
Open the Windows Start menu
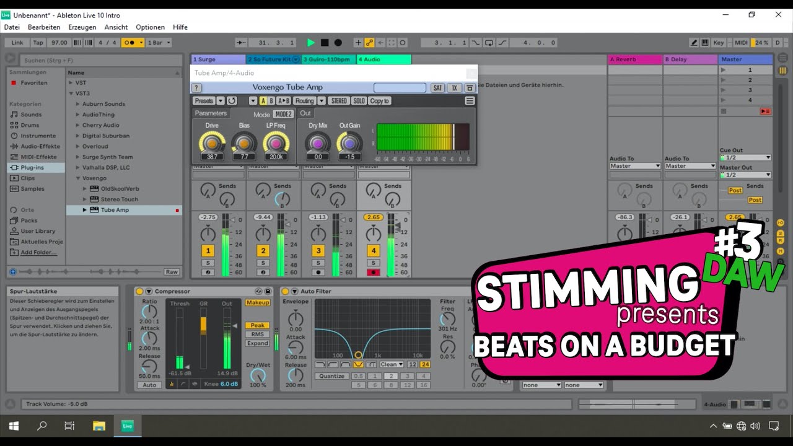pyautogui.click(x=14, y=426)
